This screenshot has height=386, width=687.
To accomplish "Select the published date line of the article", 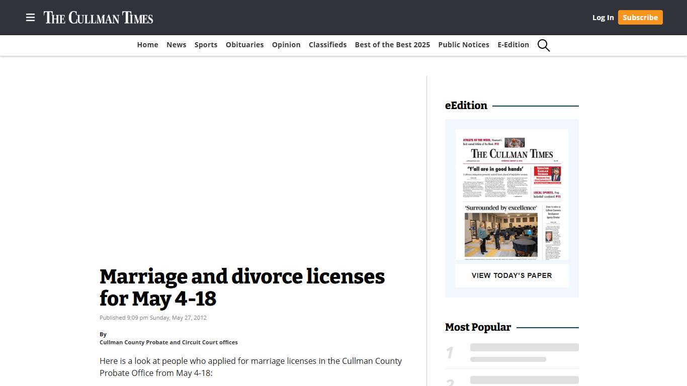I will coord(153,317).
